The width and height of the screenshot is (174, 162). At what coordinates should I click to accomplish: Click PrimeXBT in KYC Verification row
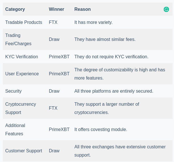point(59,57)
